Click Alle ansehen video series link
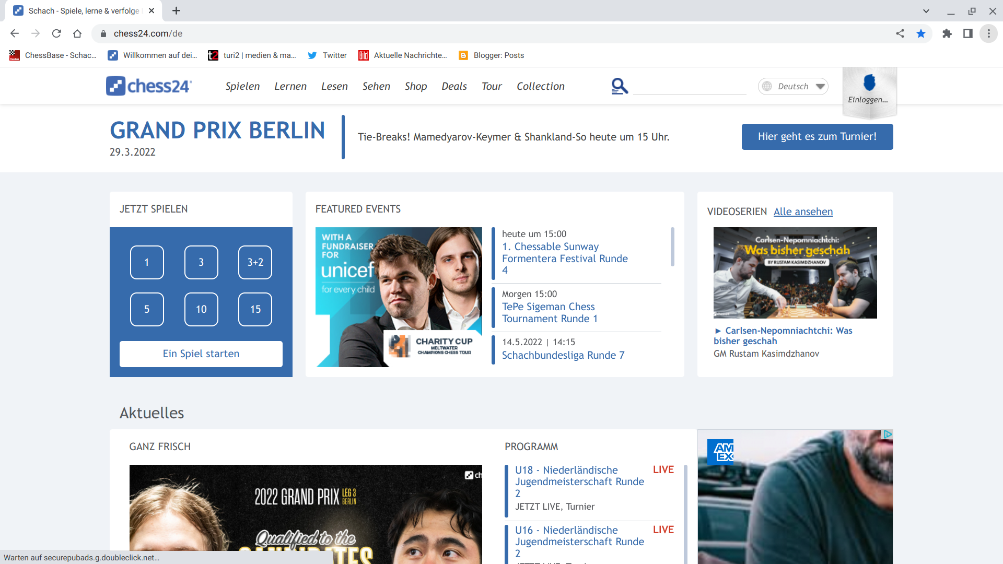 click(803, 211)
